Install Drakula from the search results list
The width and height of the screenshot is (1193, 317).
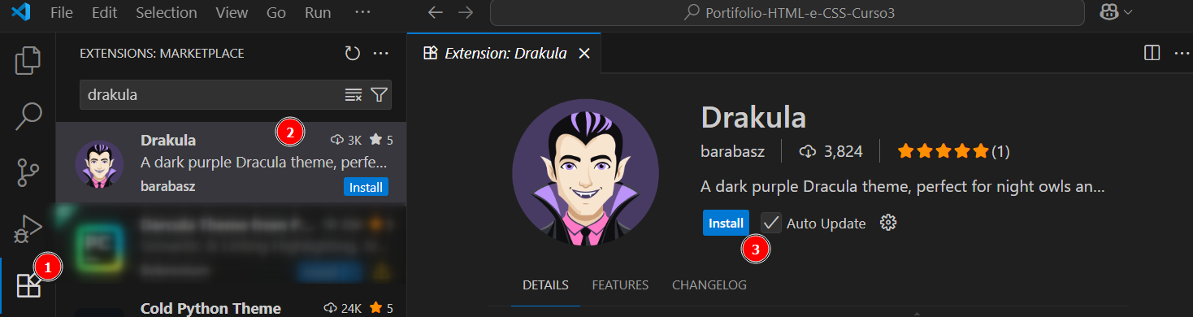(366, 187)
